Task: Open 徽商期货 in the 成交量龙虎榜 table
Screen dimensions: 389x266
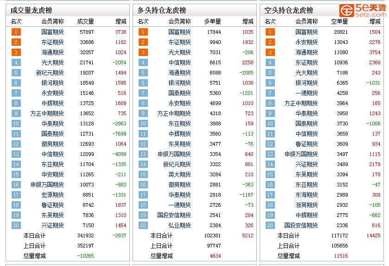Action: 52,144
